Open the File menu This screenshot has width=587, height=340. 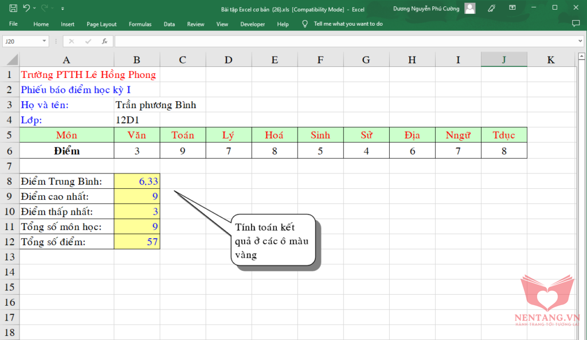pos(13,24)
